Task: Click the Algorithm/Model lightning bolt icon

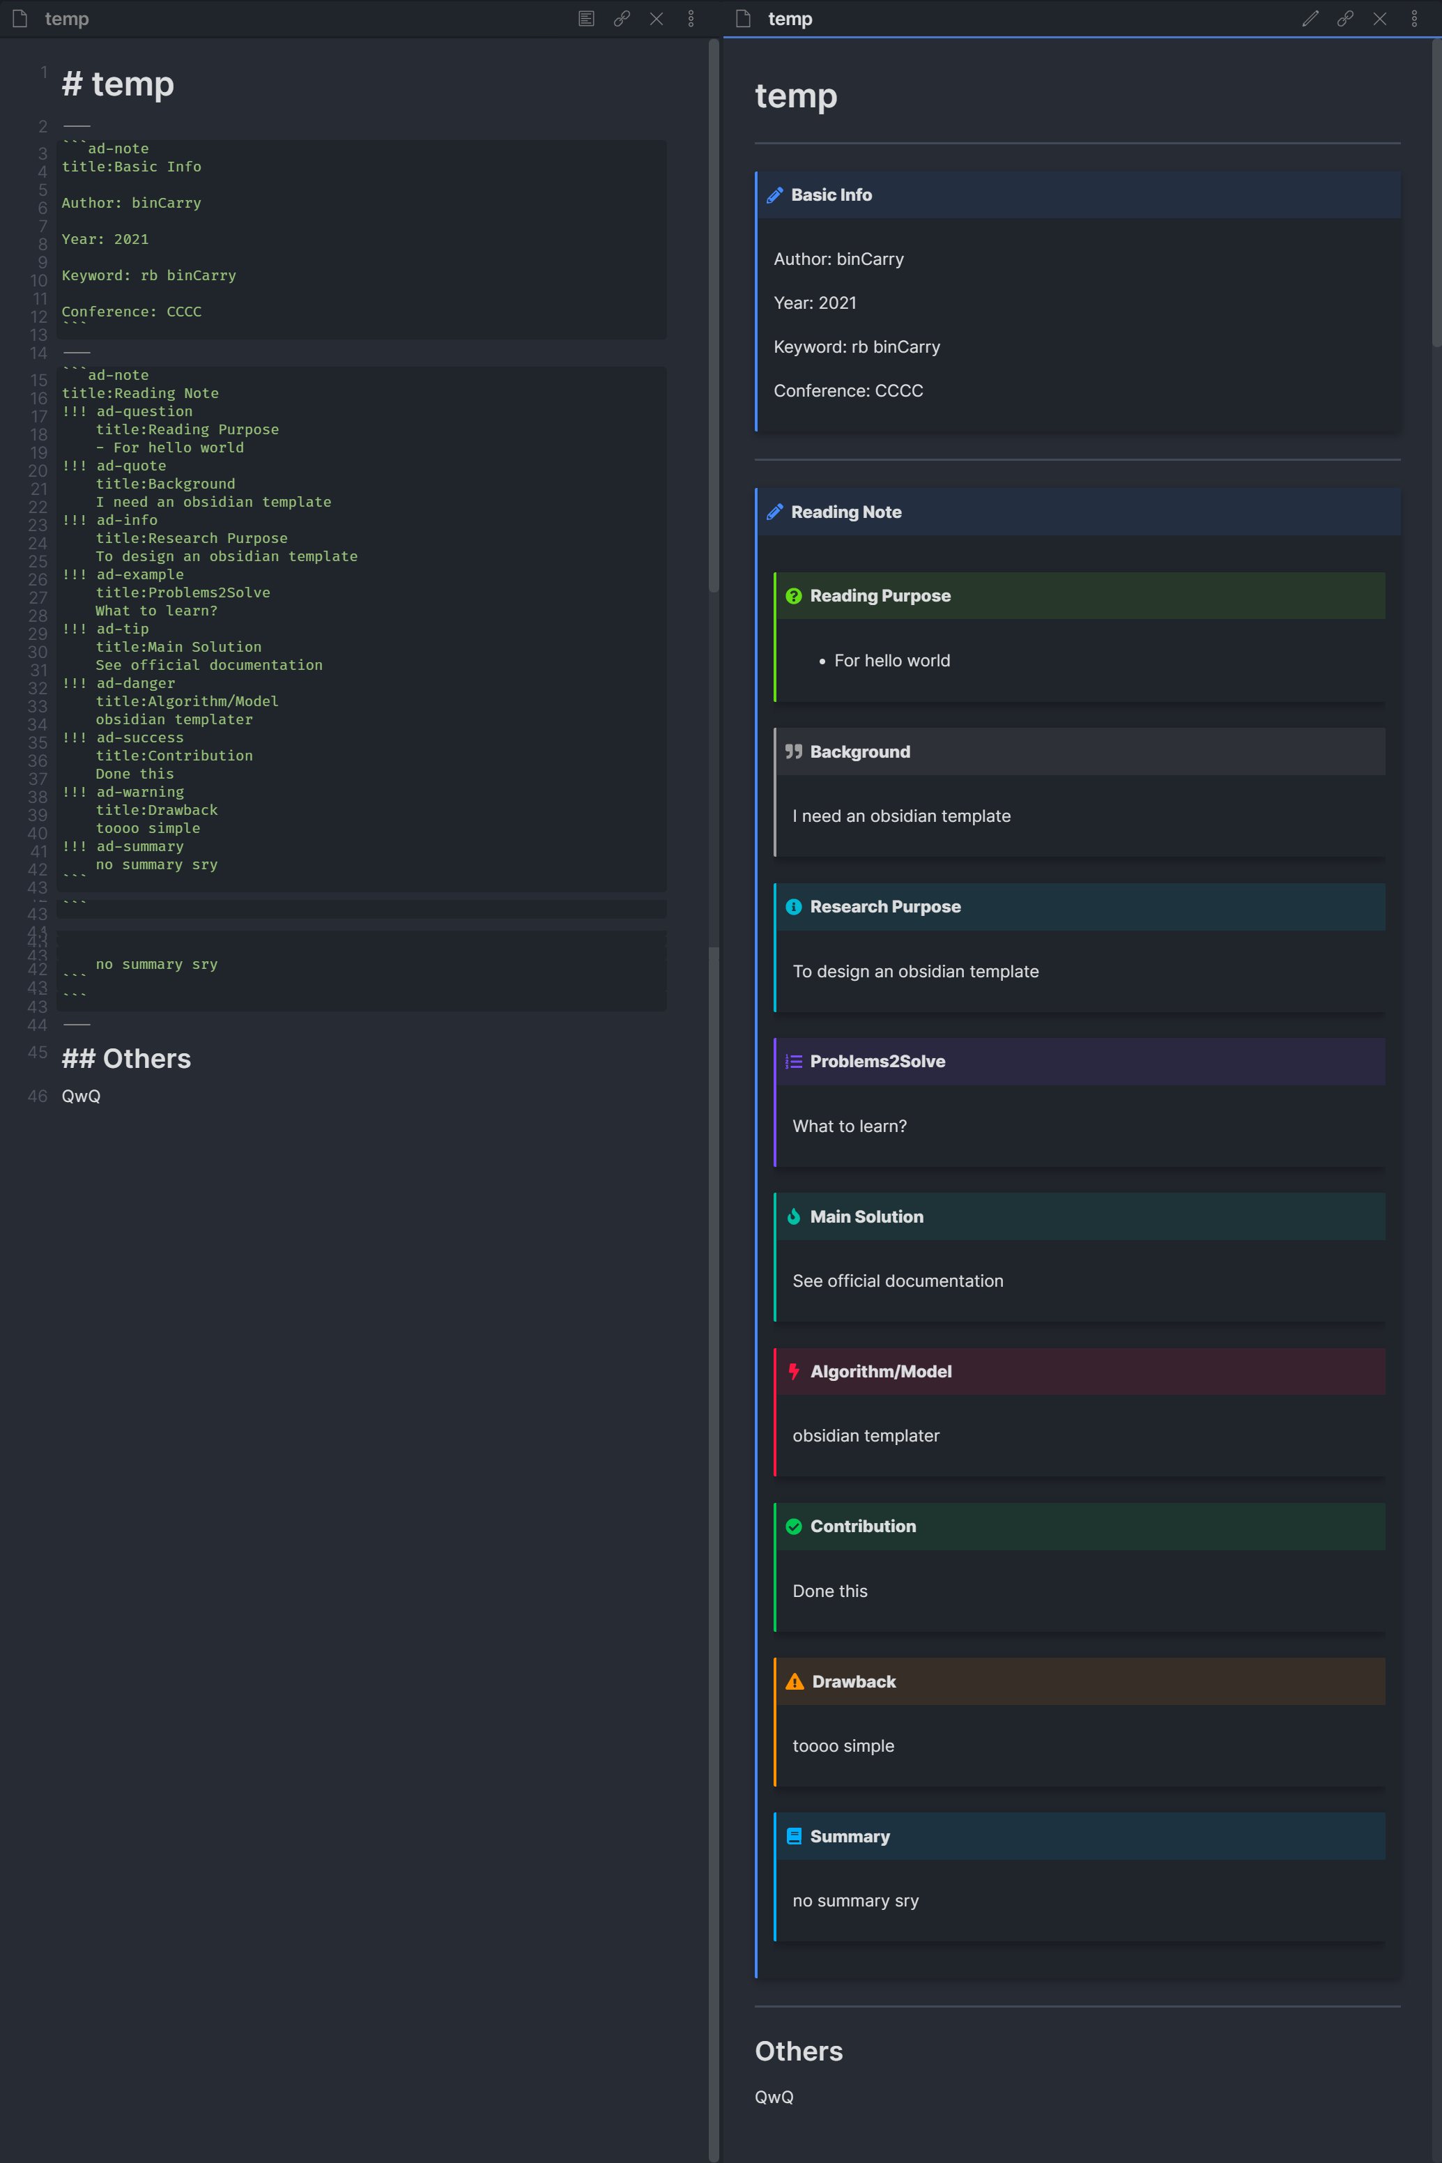Action: (x=793, y=1371)
